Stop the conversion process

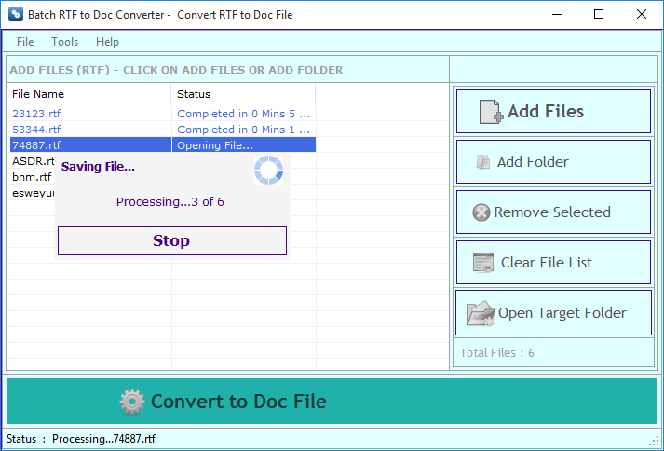pyautogui.click(x=172, y=240)
